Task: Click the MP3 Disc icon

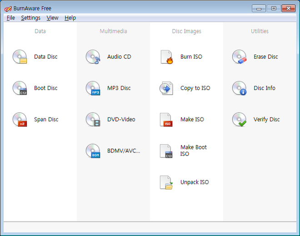Action: coord(93,88)
